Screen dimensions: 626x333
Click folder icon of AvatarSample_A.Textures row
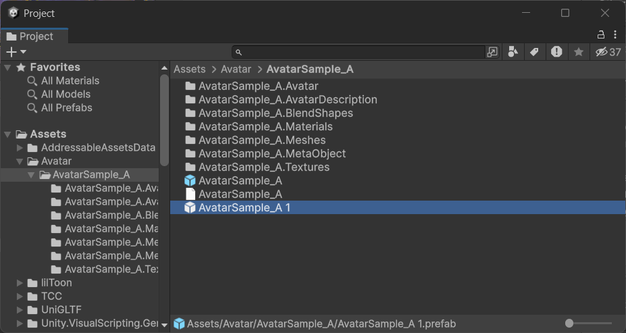[190, 168]
